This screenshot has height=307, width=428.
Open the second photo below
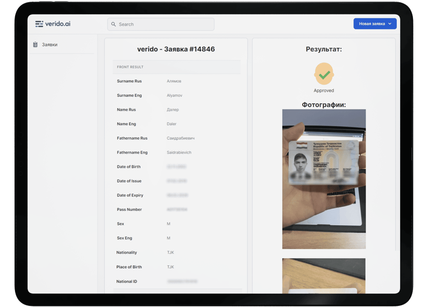point(324,276)
